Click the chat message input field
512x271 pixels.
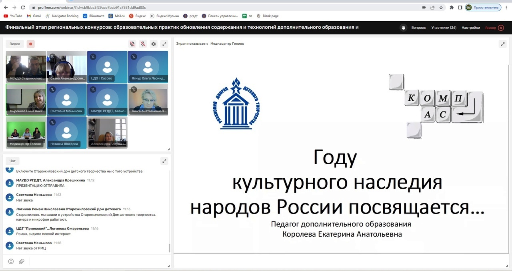96,261
